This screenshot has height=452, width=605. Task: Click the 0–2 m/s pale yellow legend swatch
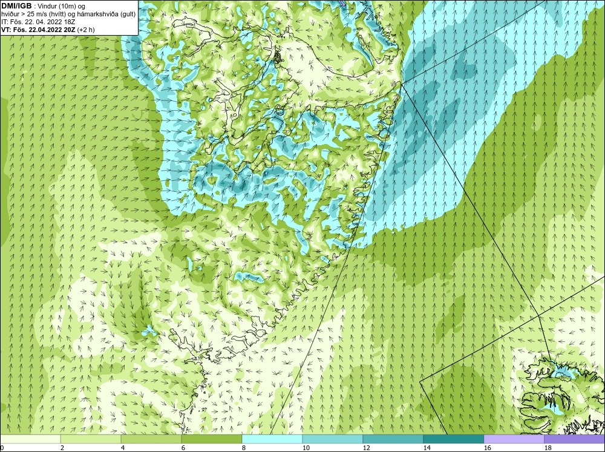(30, 439)
